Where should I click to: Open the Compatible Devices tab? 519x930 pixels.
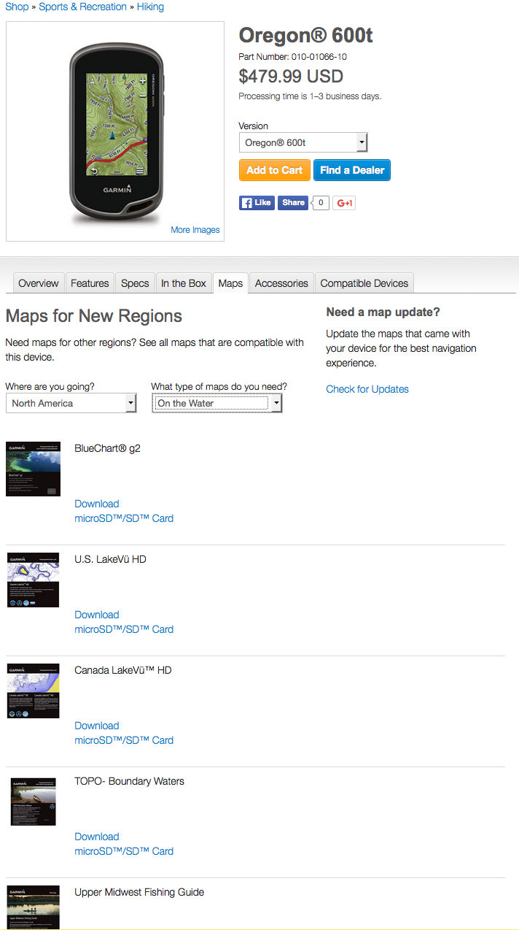point(364,283)
